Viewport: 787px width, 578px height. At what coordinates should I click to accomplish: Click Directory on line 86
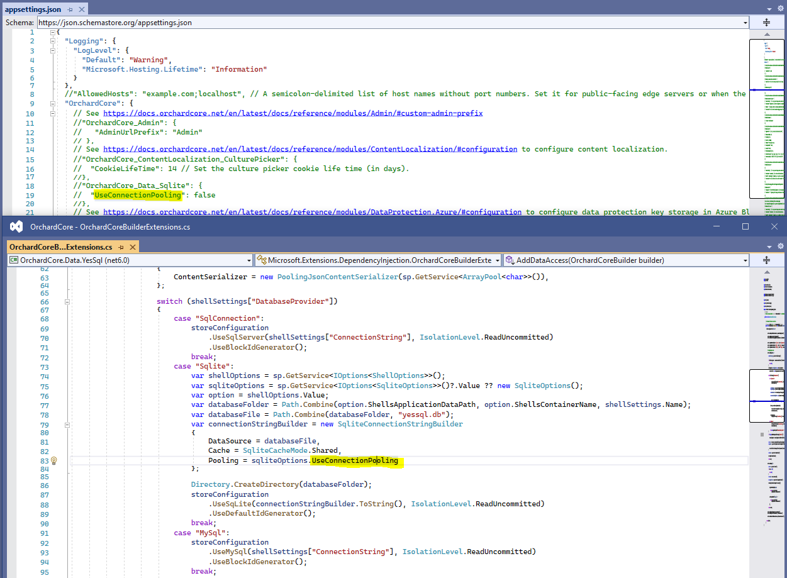211,484
